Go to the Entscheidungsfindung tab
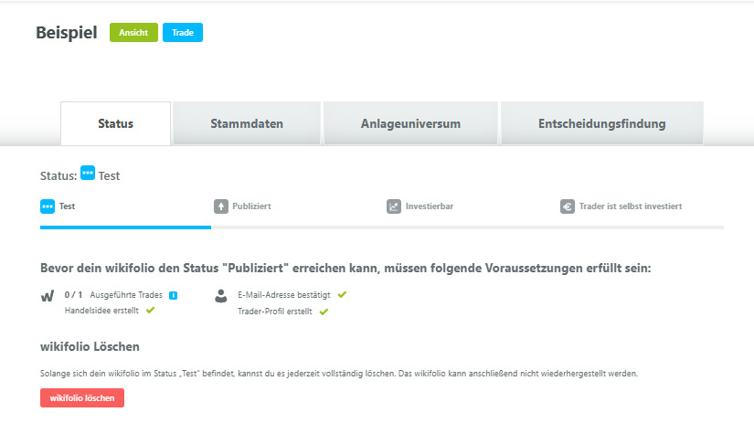This screenshot has width=754, height=444. click(602, 123)
